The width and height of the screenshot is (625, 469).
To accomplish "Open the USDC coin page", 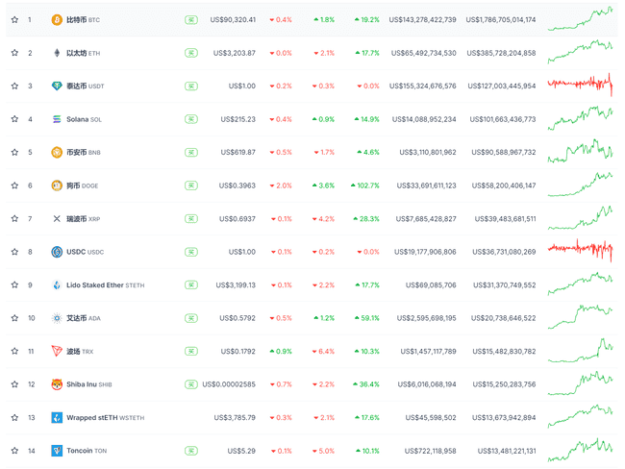I will click(x=85, y=252).
